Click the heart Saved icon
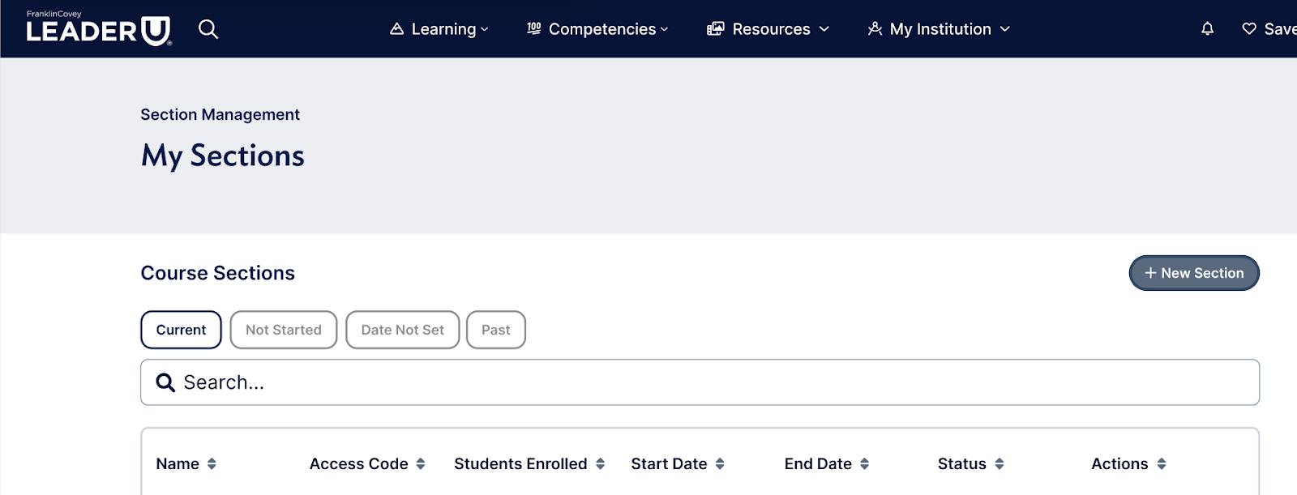The width and height of the screenshot is (1297, 495). (x=1249, y=29)
